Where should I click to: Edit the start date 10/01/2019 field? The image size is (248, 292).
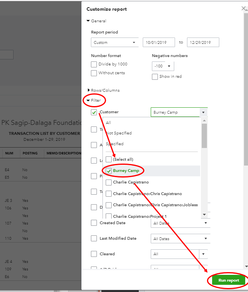[159, 42]
